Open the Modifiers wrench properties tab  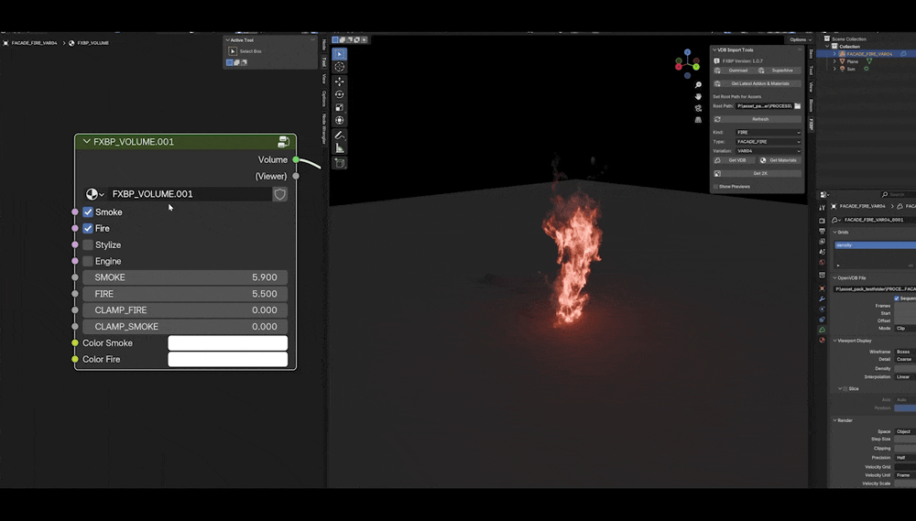click(822, 299)
